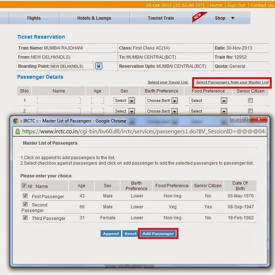Viewport: 275px width, 275px height.
Task: Open Sex dropdown for passenger 1
Action: pyautogui.click(x=124, y=101)
